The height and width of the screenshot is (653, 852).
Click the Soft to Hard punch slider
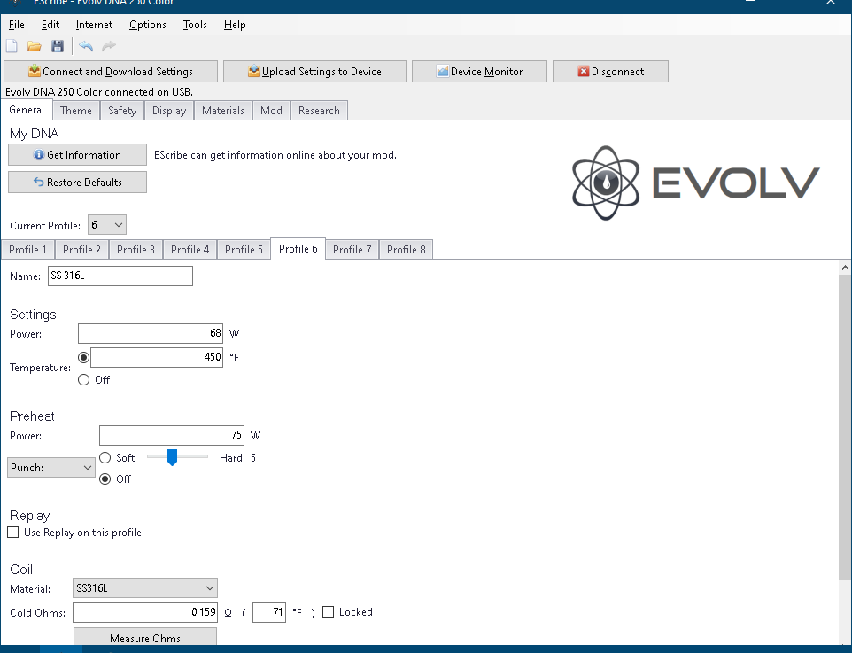pyautogui.click(x=177, y=457)
